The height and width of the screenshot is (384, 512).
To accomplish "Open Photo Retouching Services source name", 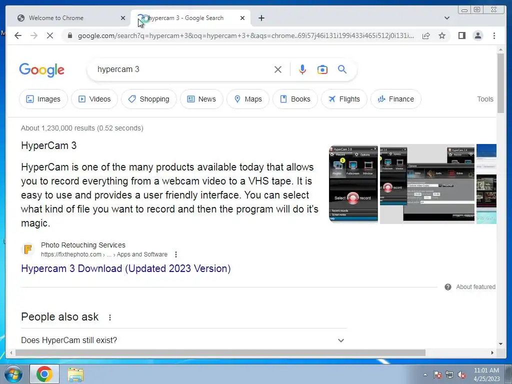I will (x=83, y=245).
